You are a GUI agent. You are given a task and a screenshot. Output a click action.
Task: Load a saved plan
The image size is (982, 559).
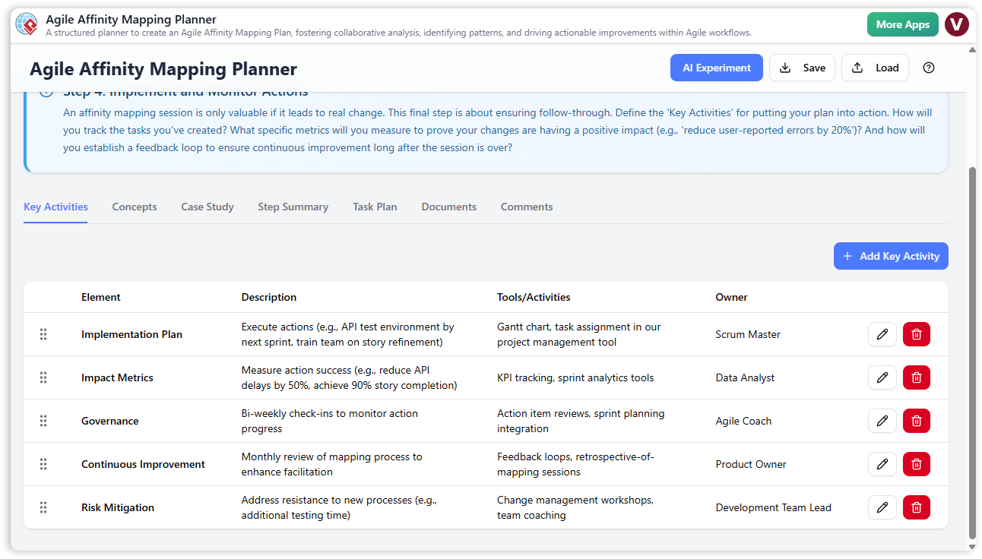click(875, 68)
